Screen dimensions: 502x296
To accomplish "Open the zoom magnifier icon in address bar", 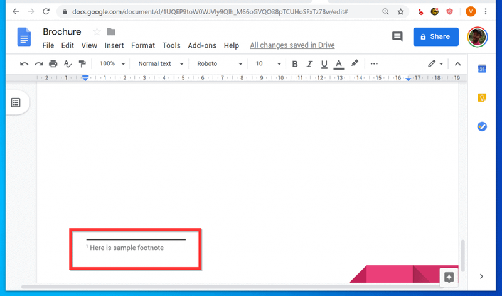I will tap(385, 12).
